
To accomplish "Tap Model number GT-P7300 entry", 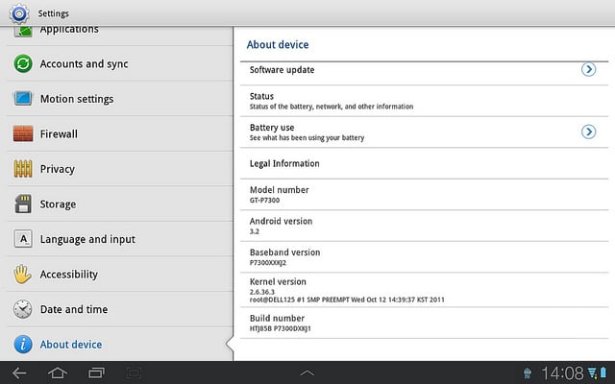I will click(424, 194).
